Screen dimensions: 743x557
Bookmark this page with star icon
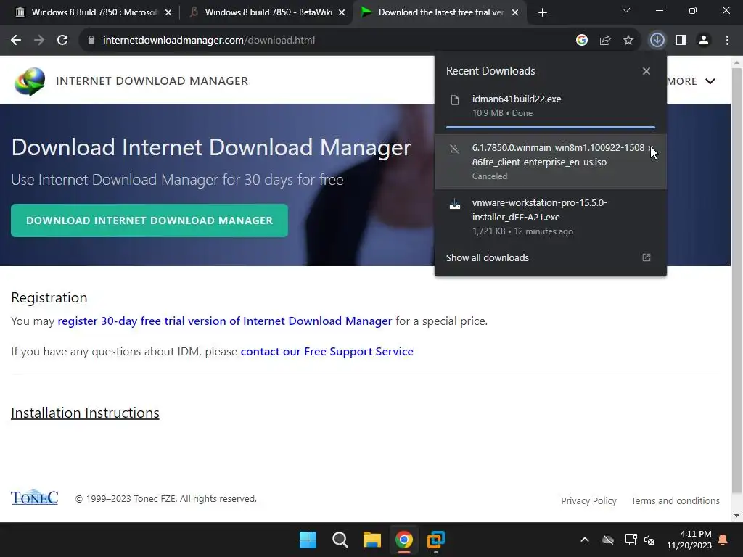(x=628, y=41)
